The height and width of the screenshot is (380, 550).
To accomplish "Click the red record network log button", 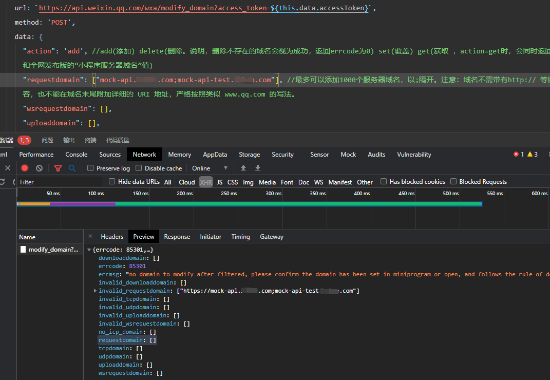I will coord(25,168).
